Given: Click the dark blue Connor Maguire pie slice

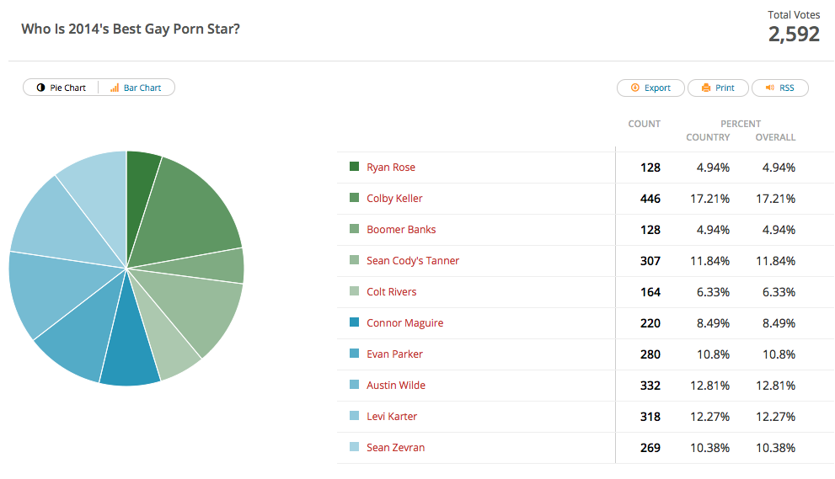Looking at the screenshot, I should [130, 346].
